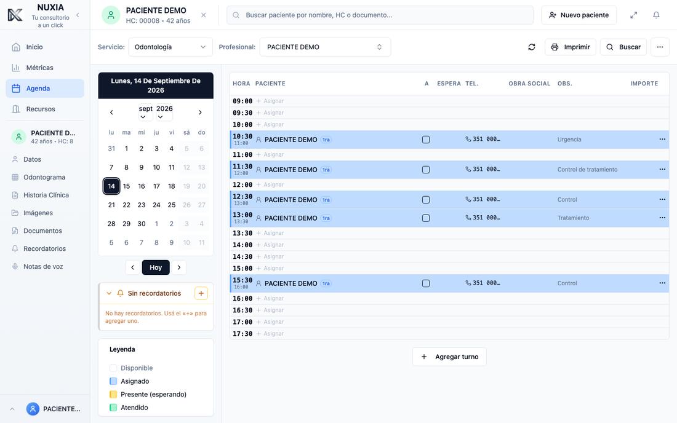
Task: Open the month dropdown showing sept
Action: pyautogui.click(x=145, y=113)
